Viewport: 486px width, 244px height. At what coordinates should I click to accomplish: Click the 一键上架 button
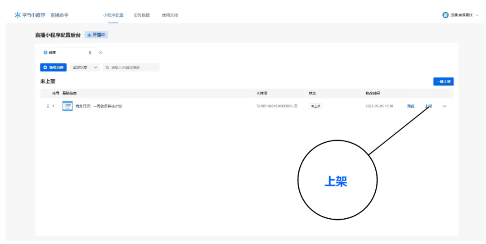pyautogui.click(x=443, y=81)
